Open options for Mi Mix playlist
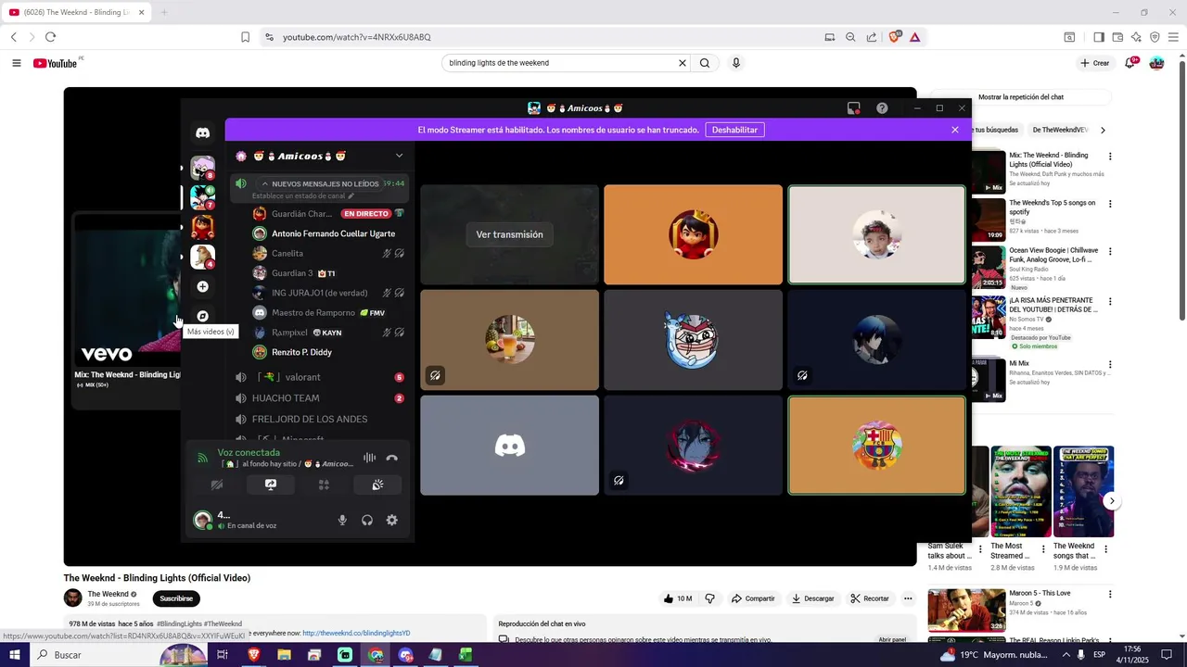This screenshot has height=667, width=1187. click(1110, 364)
